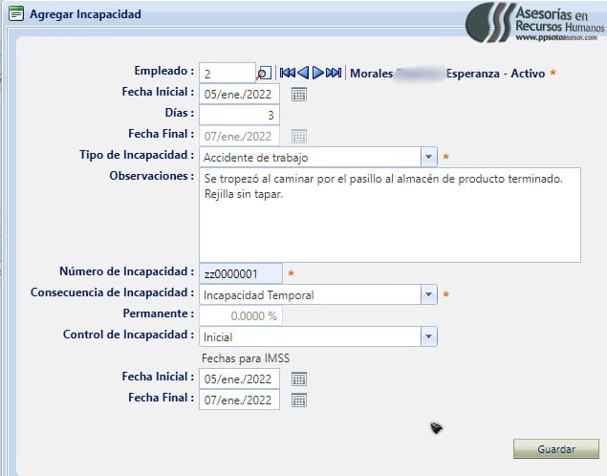Click the Guardar button
607x476 pixels.
(555, 448)
